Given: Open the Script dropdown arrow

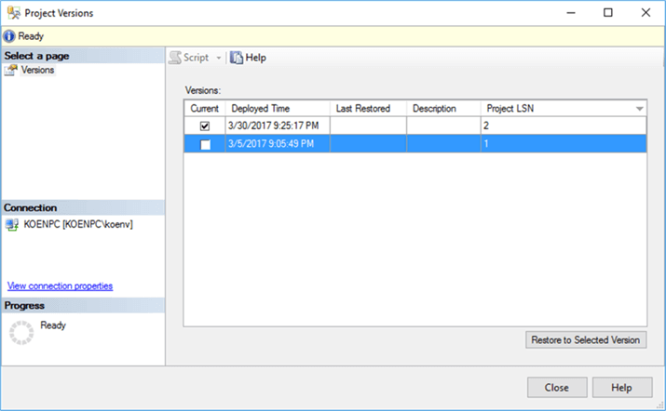Looking at the screenshot, I should (x=219, y=58).
